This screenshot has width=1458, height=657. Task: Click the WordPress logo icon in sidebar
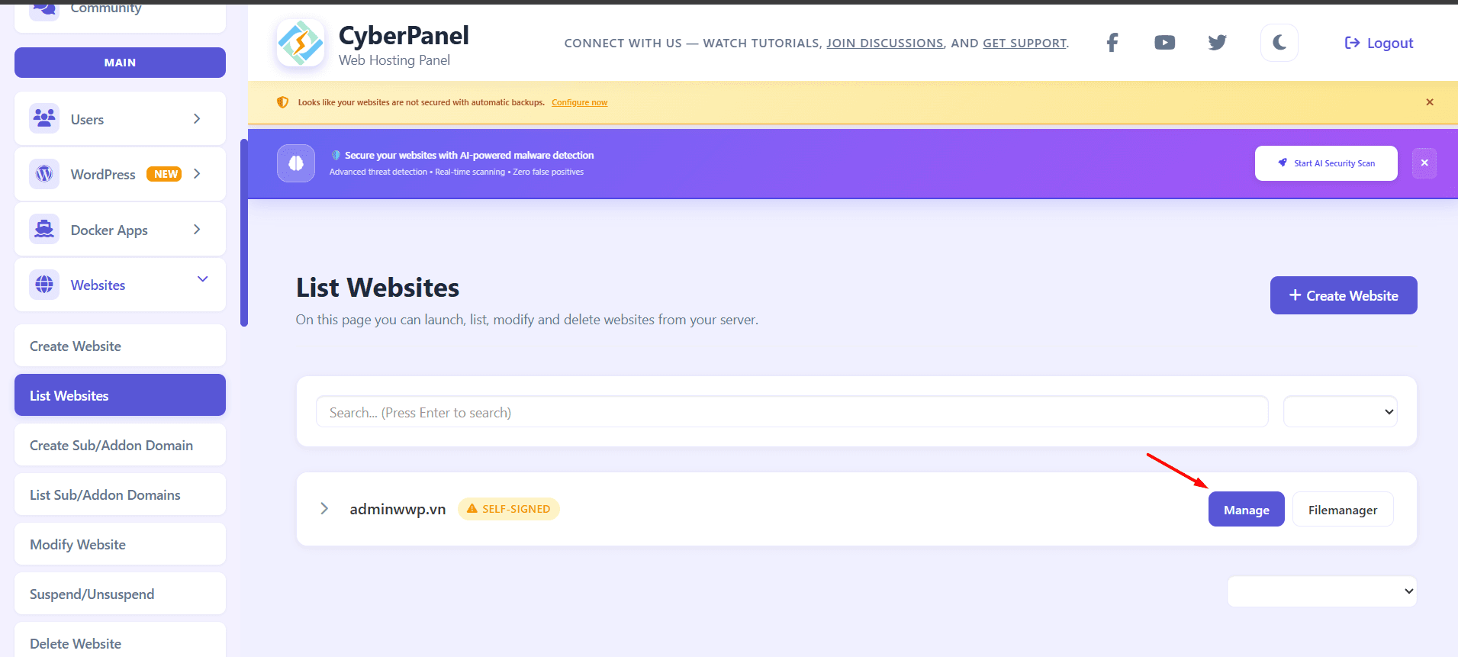click(44, 174)
